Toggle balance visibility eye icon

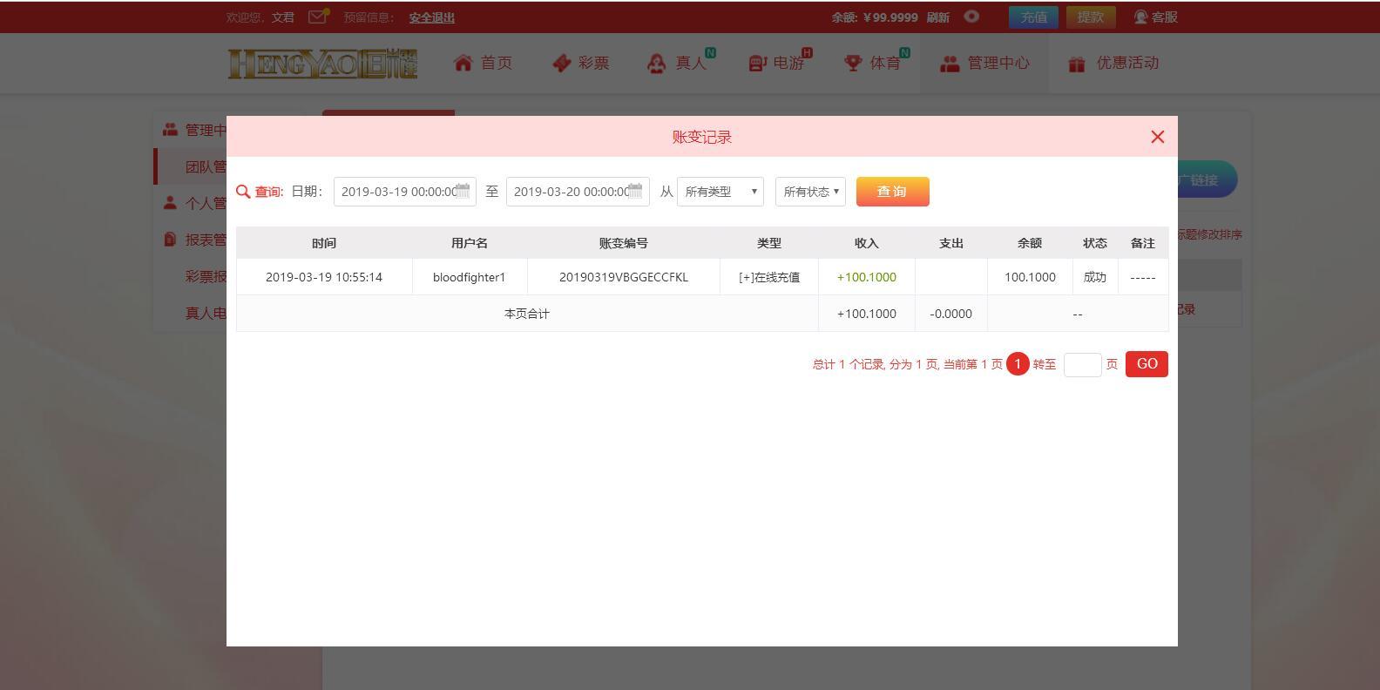pos(971,16)
